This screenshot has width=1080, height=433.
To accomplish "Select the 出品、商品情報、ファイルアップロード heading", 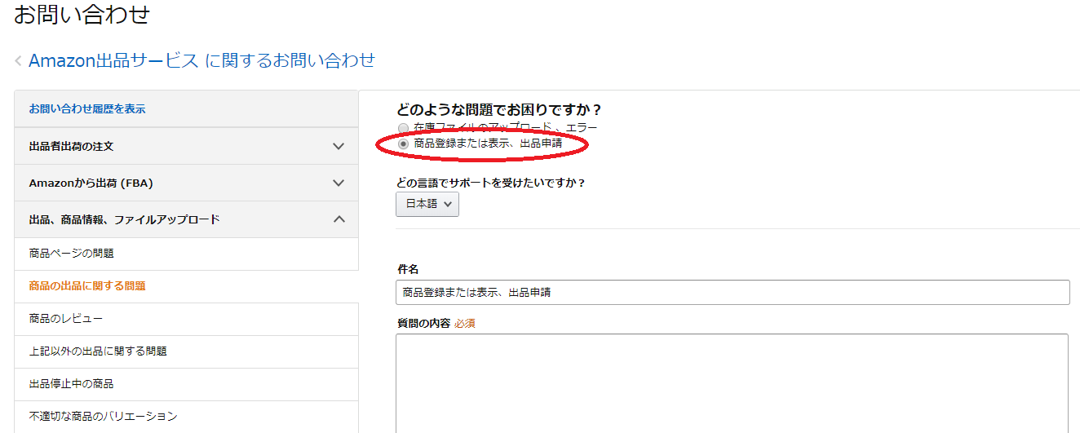I will [124, 219].
